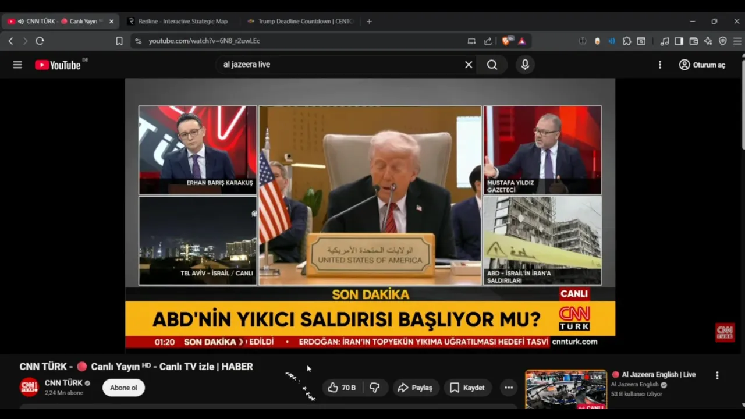
Task: Start voice search with the microphone
Action: pyautogui.click(x=525, y=65)
